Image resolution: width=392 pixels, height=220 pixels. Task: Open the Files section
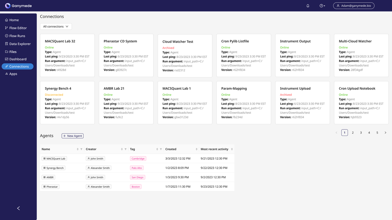12,51
